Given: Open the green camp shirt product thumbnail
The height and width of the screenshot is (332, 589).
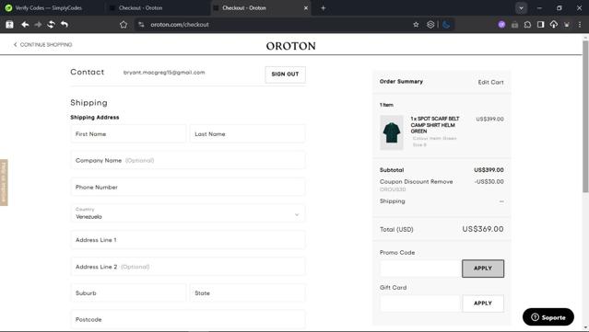Looking at the screenshot, I should coord(392,132).
